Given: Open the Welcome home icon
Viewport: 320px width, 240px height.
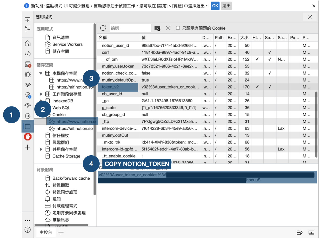Looking at the screenshot, I should 27,43.
